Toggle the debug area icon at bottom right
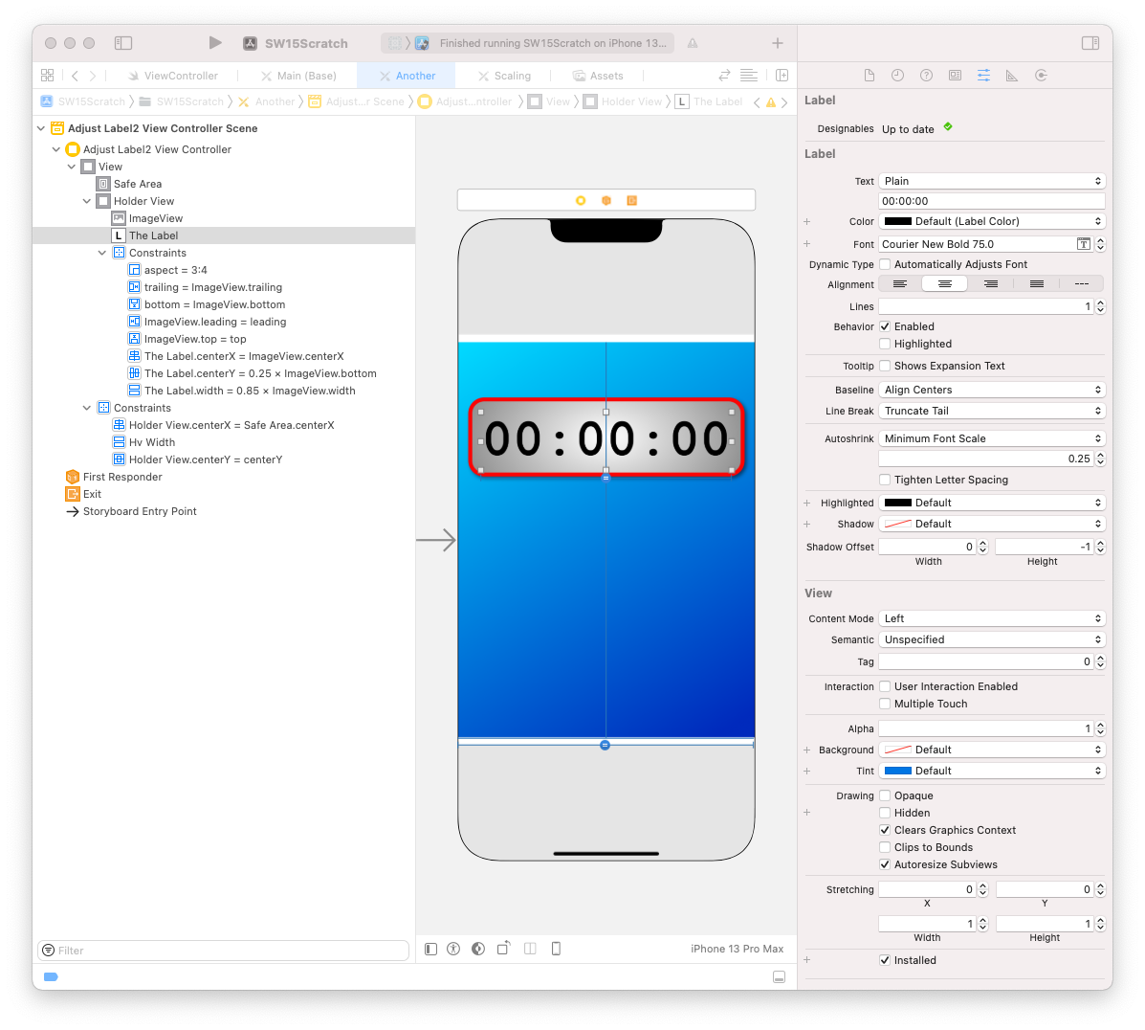The height and width of the screenshot is (1030, 1145). 780,977
